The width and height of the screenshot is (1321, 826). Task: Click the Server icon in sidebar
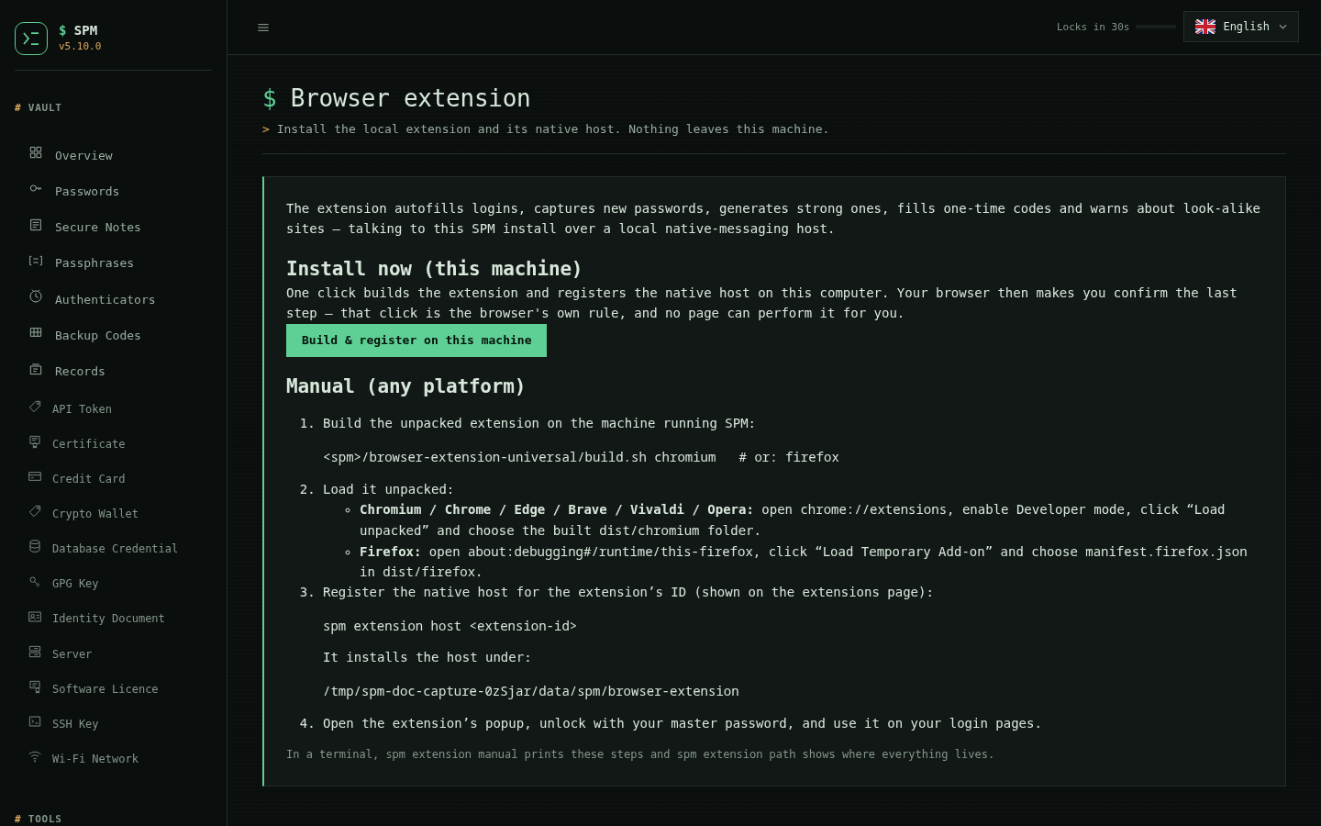click(35, 652)
